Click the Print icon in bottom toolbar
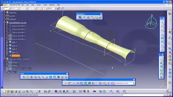Image resolution: width=173 pixels, height=97 pixels. (x=16, y=91)
